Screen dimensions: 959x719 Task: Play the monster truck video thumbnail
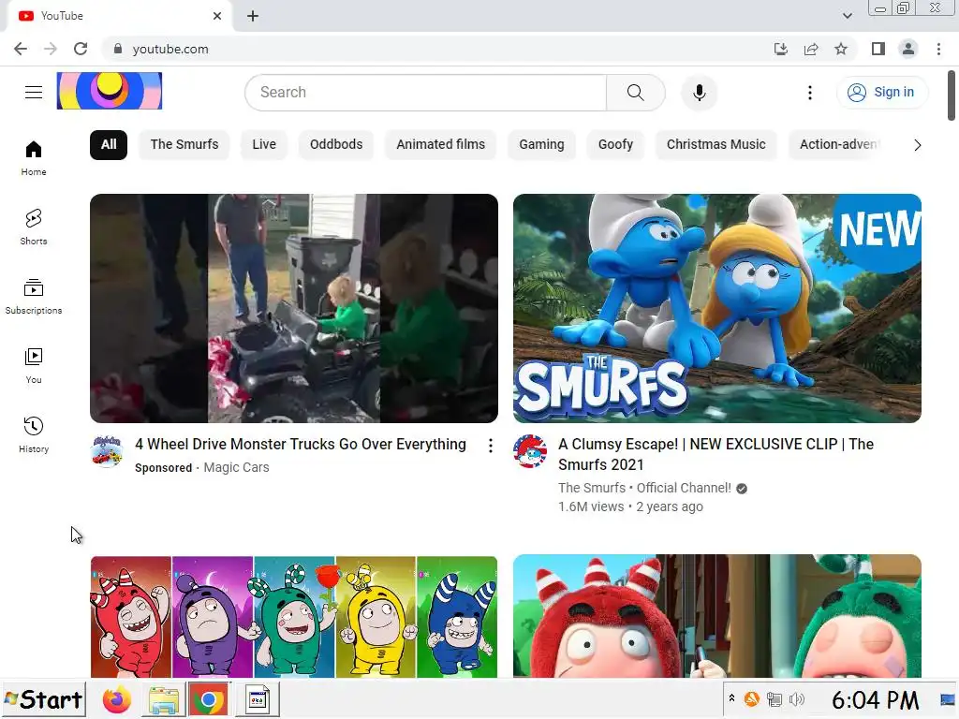(x=294, y=308)
